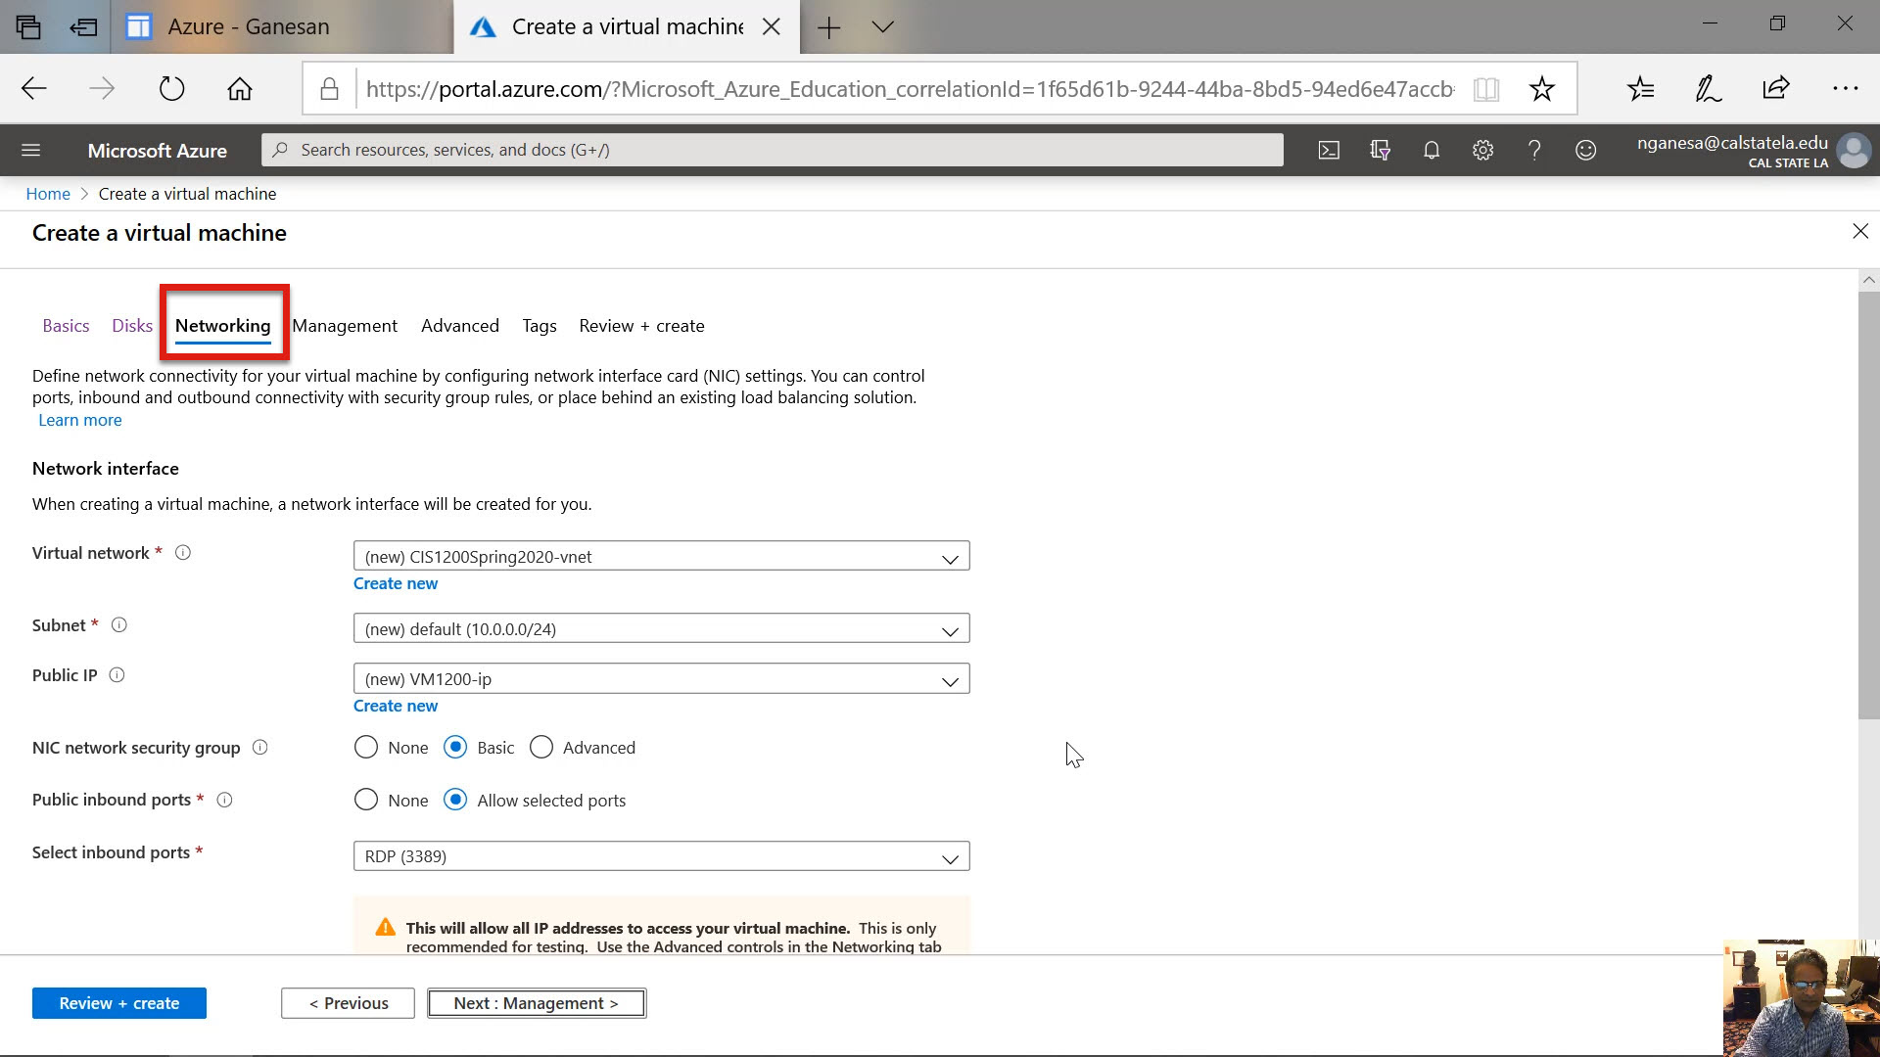Click the feedback smiley icon
This screenshot has height=1057, width=1880.
click(x=1585, y=150)
